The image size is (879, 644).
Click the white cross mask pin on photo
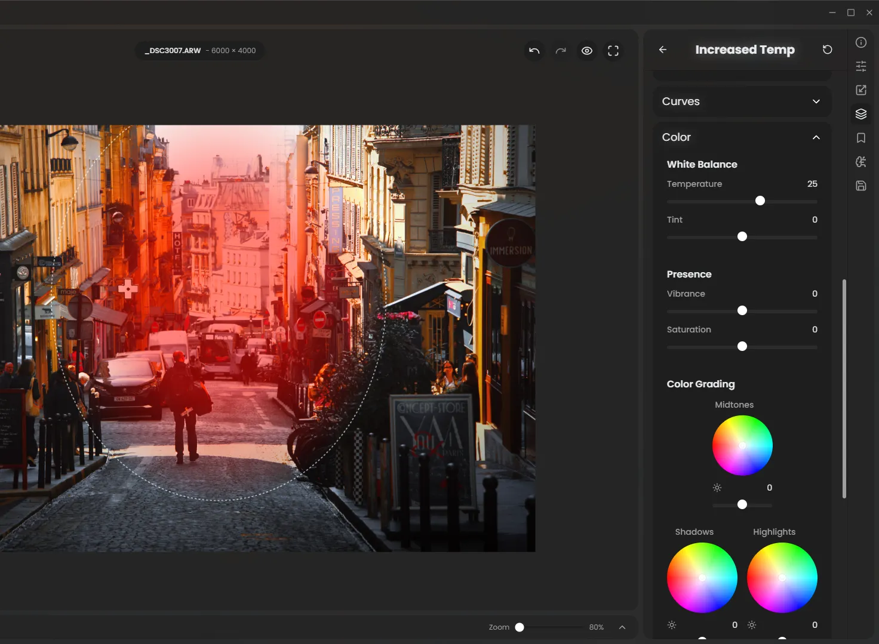[128, 289]
